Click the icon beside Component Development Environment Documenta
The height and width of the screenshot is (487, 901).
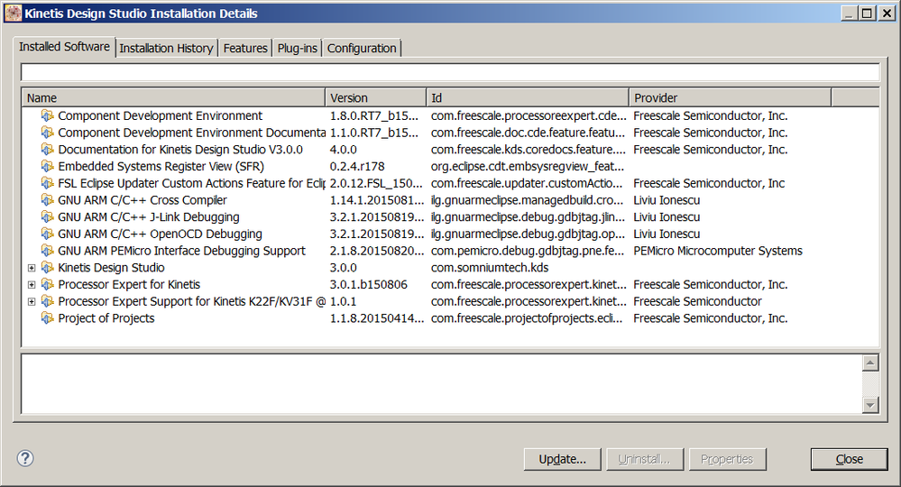click(47, 133)
